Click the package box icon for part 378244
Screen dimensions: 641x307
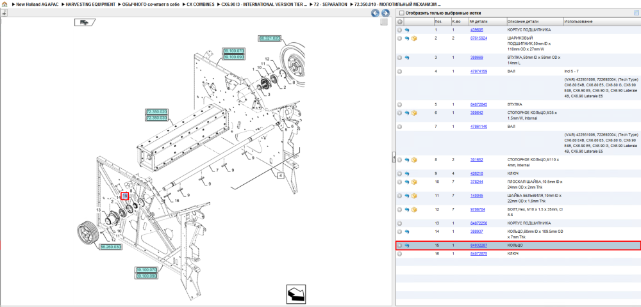coord(414,182)
